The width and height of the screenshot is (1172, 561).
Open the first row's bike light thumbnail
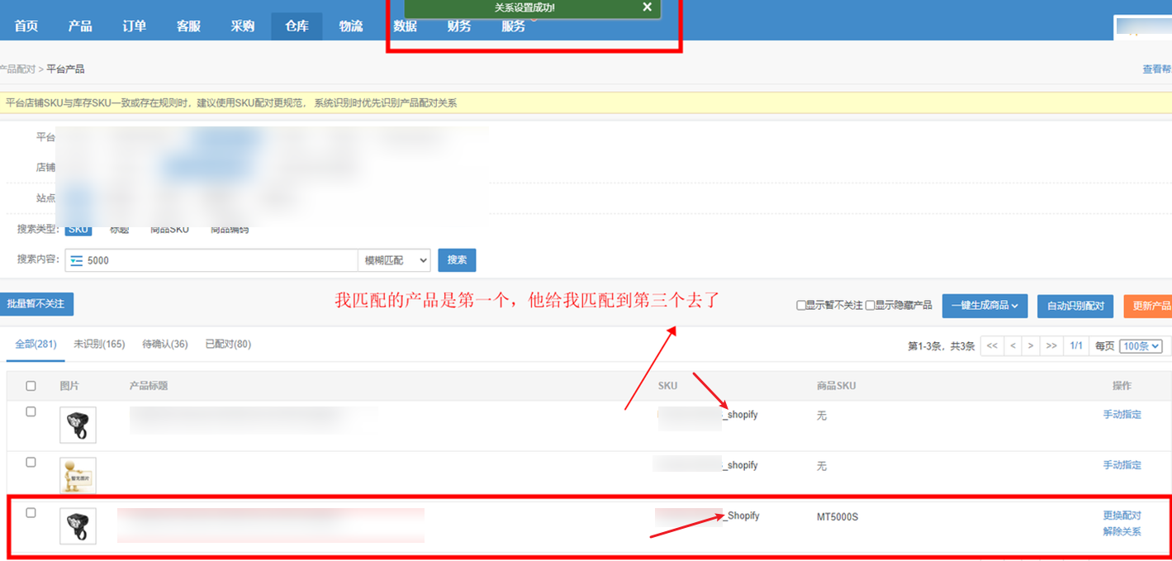pyautogui.click(x=78, y=425)
